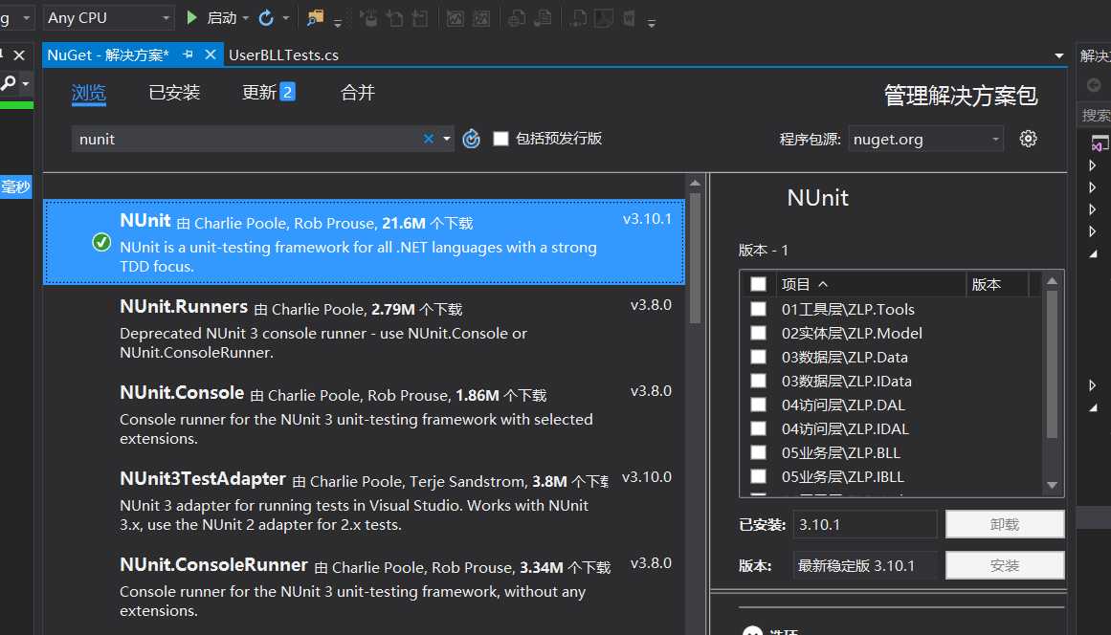The width and height of the screenshot is (1111, 635).
Task: Click the package list vertical scrollbar
Action: 695,258
